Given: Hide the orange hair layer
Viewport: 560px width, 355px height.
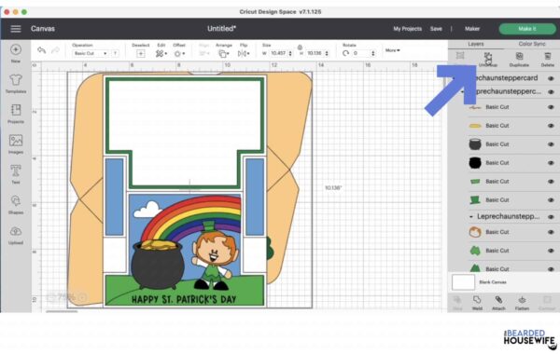Looking at the screenshot, I should (551, 232).
